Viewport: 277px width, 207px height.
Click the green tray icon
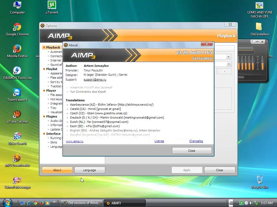(x=242, y=203)
